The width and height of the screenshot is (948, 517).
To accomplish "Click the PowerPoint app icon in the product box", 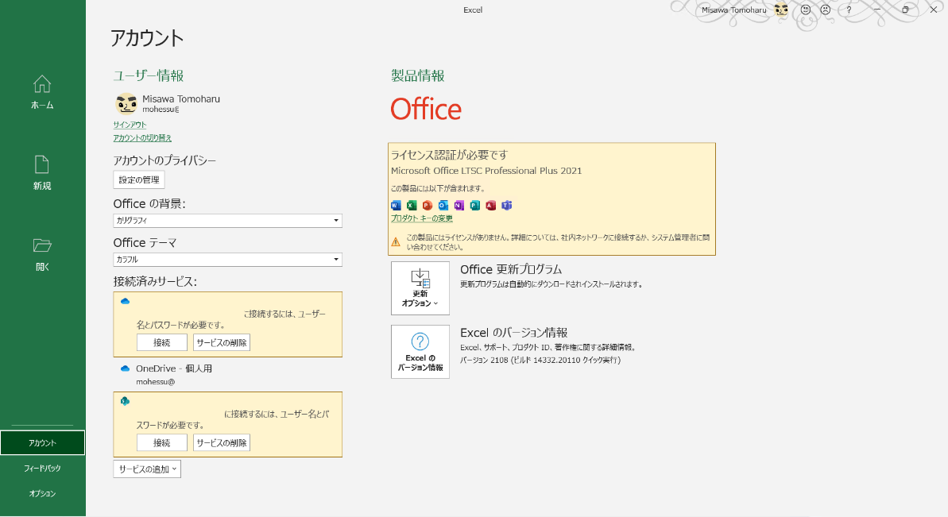I will tap(428, 206).
